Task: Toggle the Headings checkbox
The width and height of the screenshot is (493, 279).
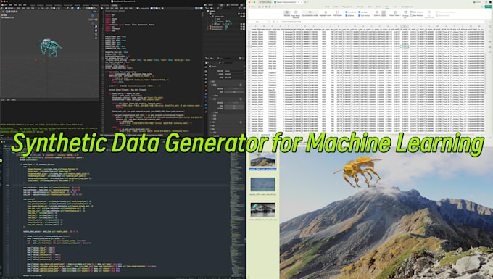Action: 362,12
